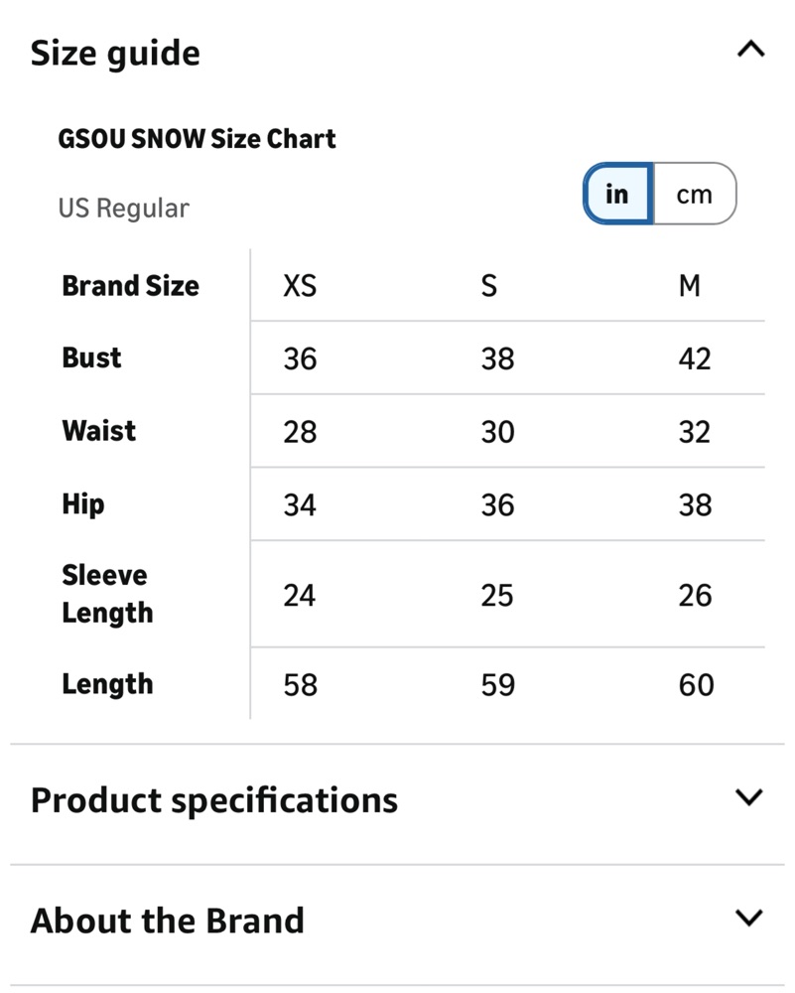The width and height of the screenshot is (795, 993).
Task: Tap the XS bust value 36
Action: coord(300,359)
